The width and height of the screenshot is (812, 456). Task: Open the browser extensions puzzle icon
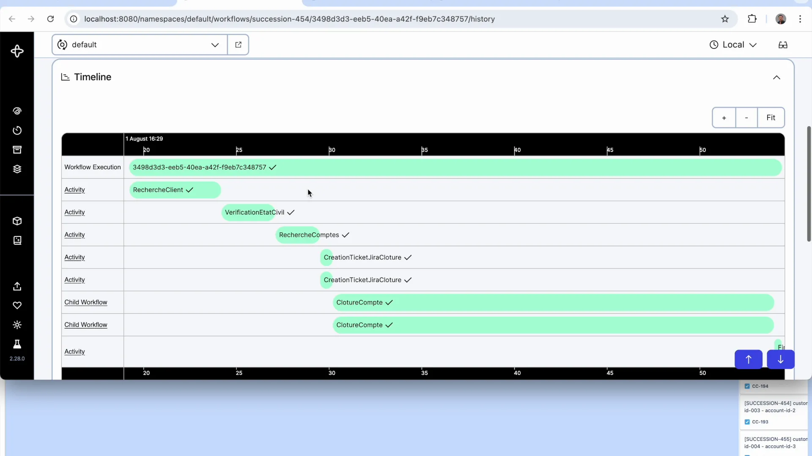point(752,19)
